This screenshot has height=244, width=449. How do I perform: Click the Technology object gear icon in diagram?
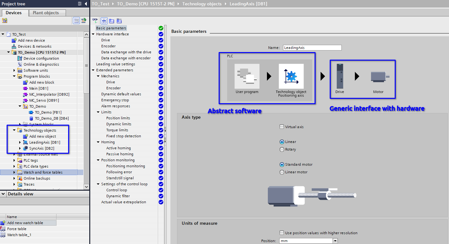(291, 76)
